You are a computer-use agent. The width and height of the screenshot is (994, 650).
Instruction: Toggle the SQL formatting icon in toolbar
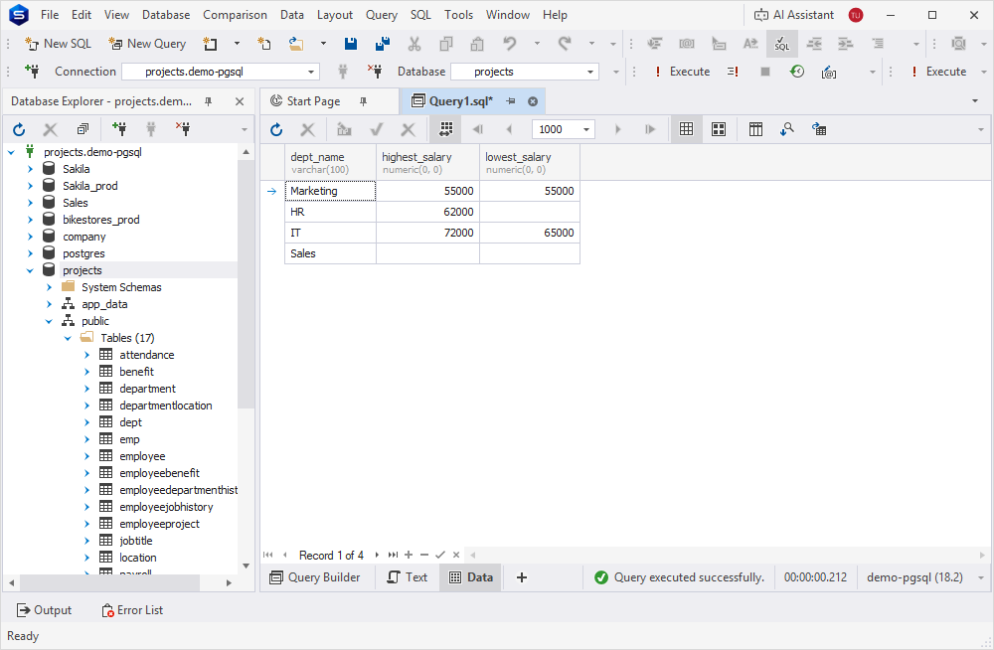point(781,44)
